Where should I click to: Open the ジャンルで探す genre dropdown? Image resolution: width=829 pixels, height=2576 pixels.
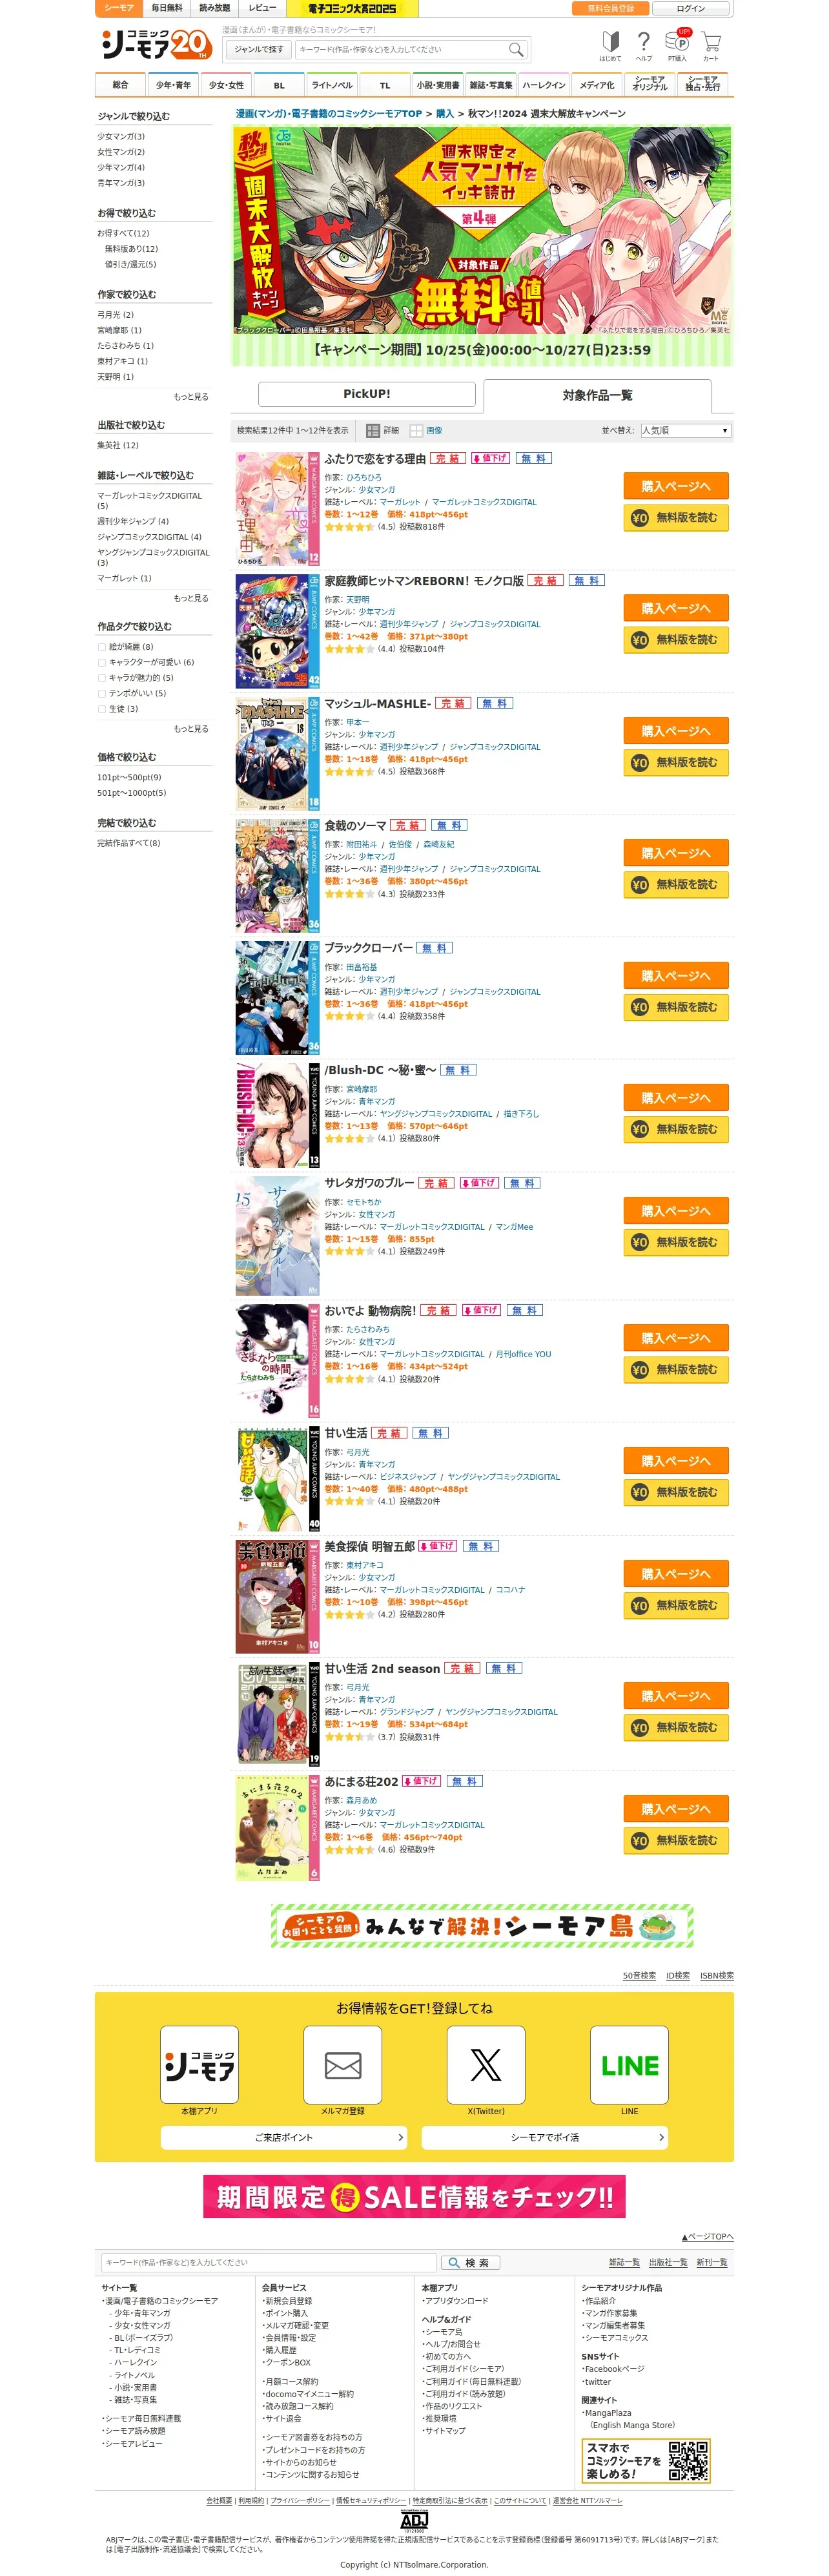(259, 49)
